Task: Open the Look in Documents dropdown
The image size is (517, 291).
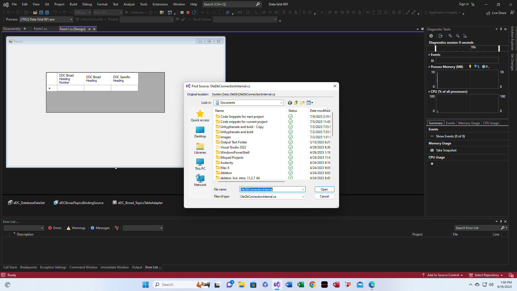Action: [x=282, y=103]
